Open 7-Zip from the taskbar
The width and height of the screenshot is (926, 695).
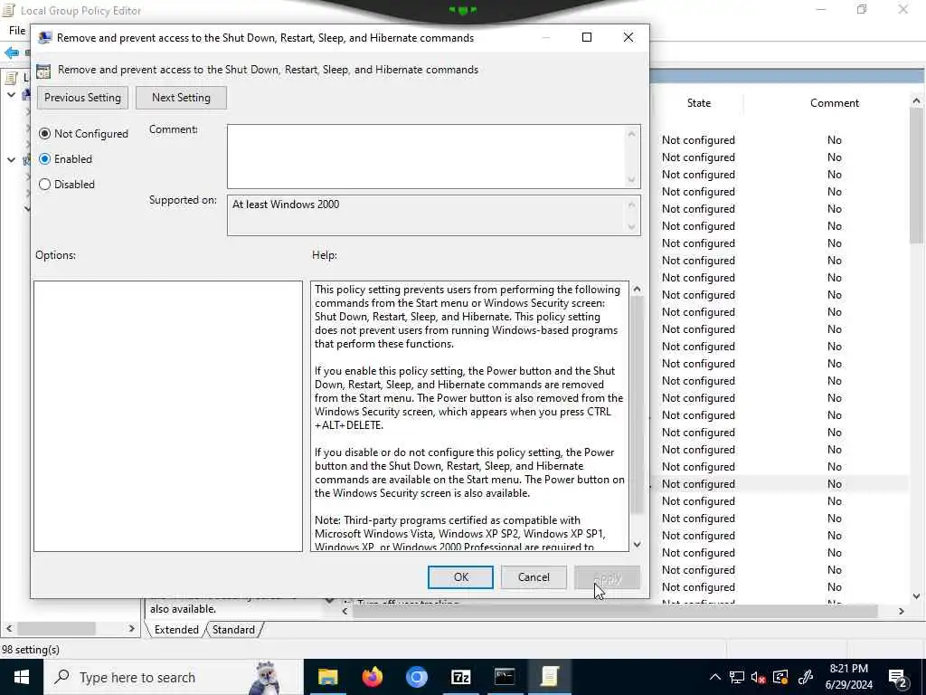(460, 677)
